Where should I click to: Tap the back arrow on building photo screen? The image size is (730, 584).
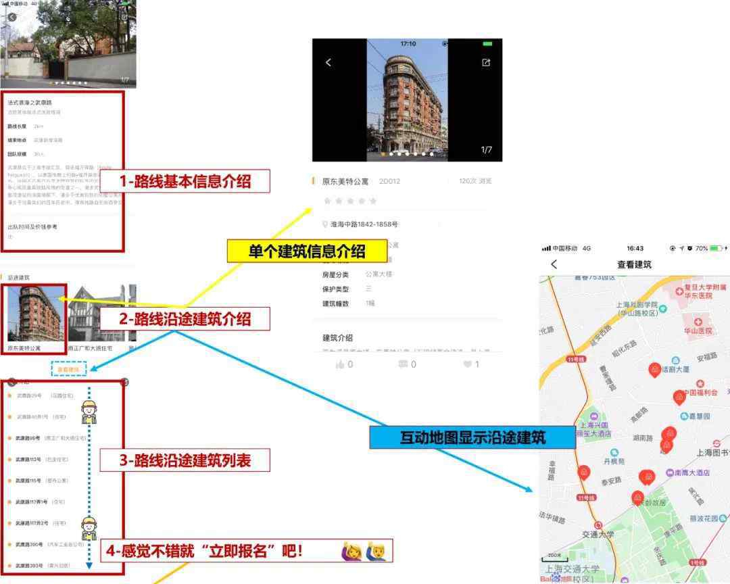(x=328, y=62)
